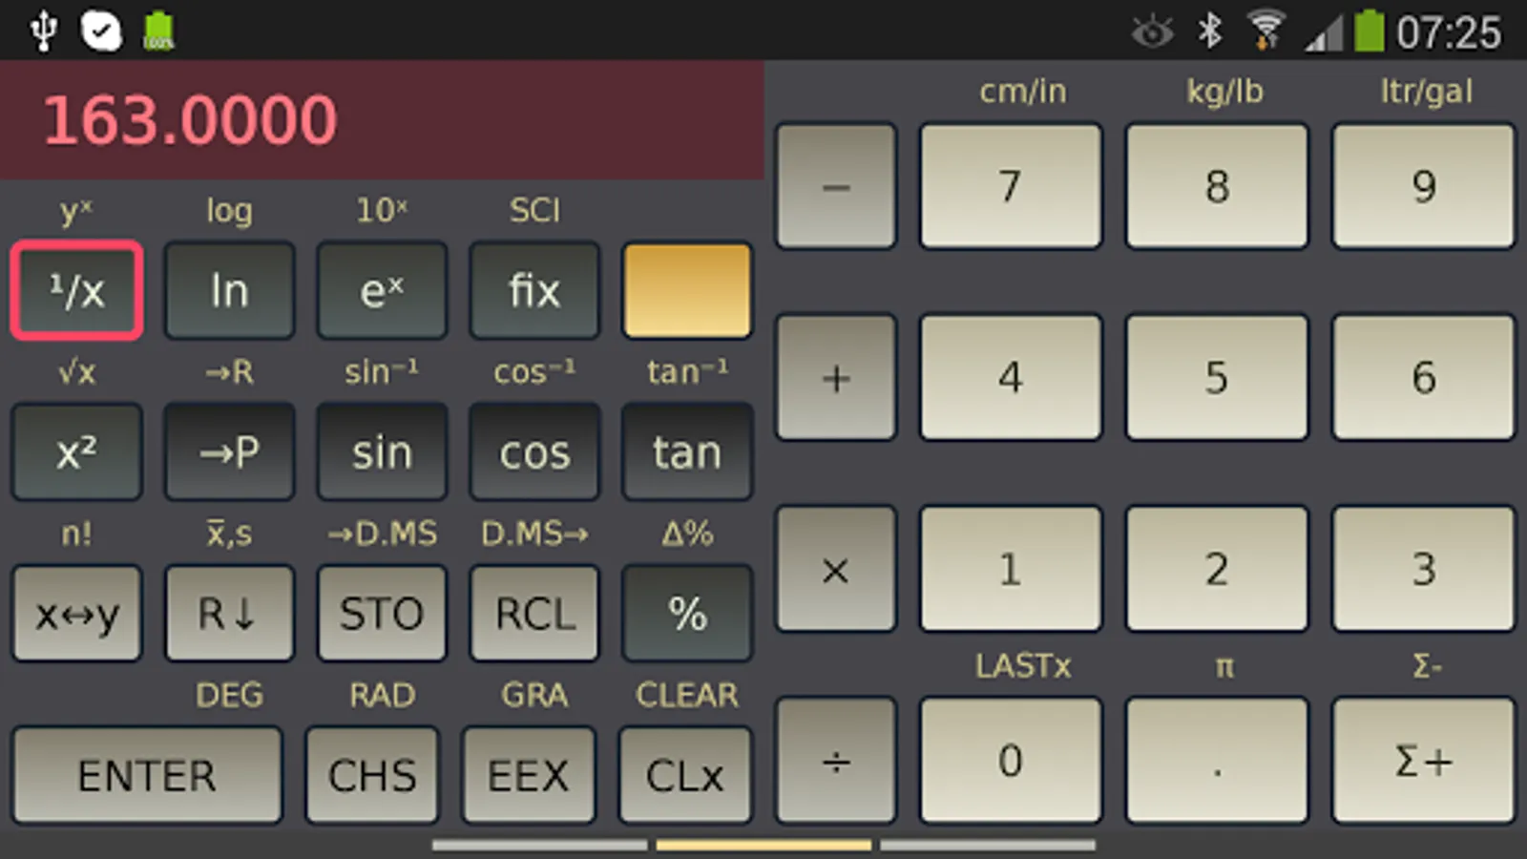
Task: Tap digit key 3
Action: click(1424, 569)
